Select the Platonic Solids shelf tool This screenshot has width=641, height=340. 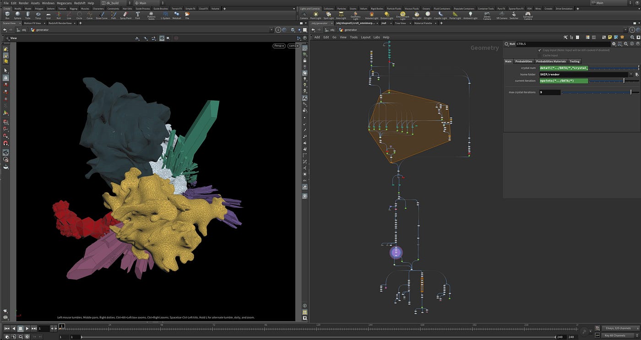click(152, 16)
